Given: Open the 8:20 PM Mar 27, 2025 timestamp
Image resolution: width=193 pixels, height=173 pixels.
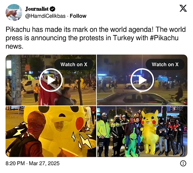Looking at the screenshot, I should click(32, 163).
